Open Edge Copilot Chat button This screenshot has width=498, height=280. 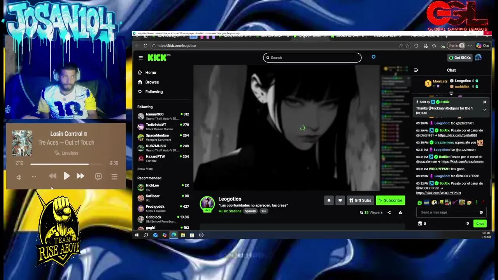click(483, 45)
